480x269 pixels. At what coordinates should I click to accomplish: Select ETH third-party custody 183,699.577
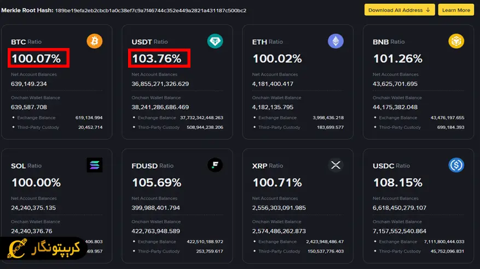[x=330, y=127]
